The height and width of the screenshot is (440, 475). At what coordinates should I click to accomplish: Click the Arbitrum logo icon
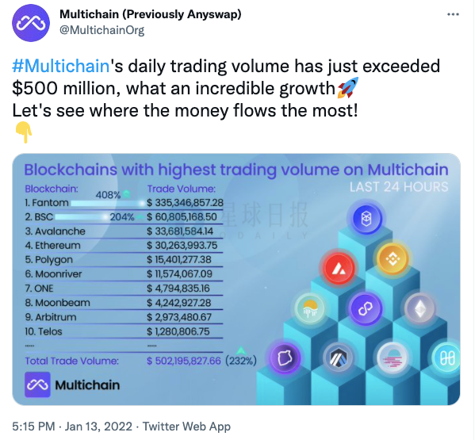click(338, 358)
